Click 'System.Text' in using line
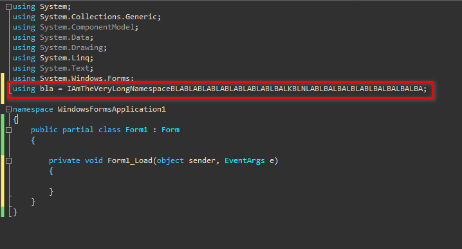Screen dimensions: 462x249 coord(65,68)
